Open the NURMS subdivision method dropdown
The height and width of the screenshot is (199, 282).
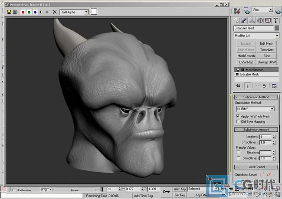pyautogui.click(x=255, y=109)
